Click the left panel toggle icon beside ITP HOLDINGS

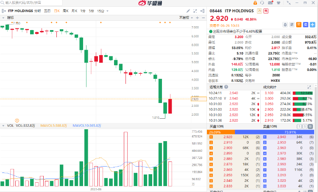[4, 11]
